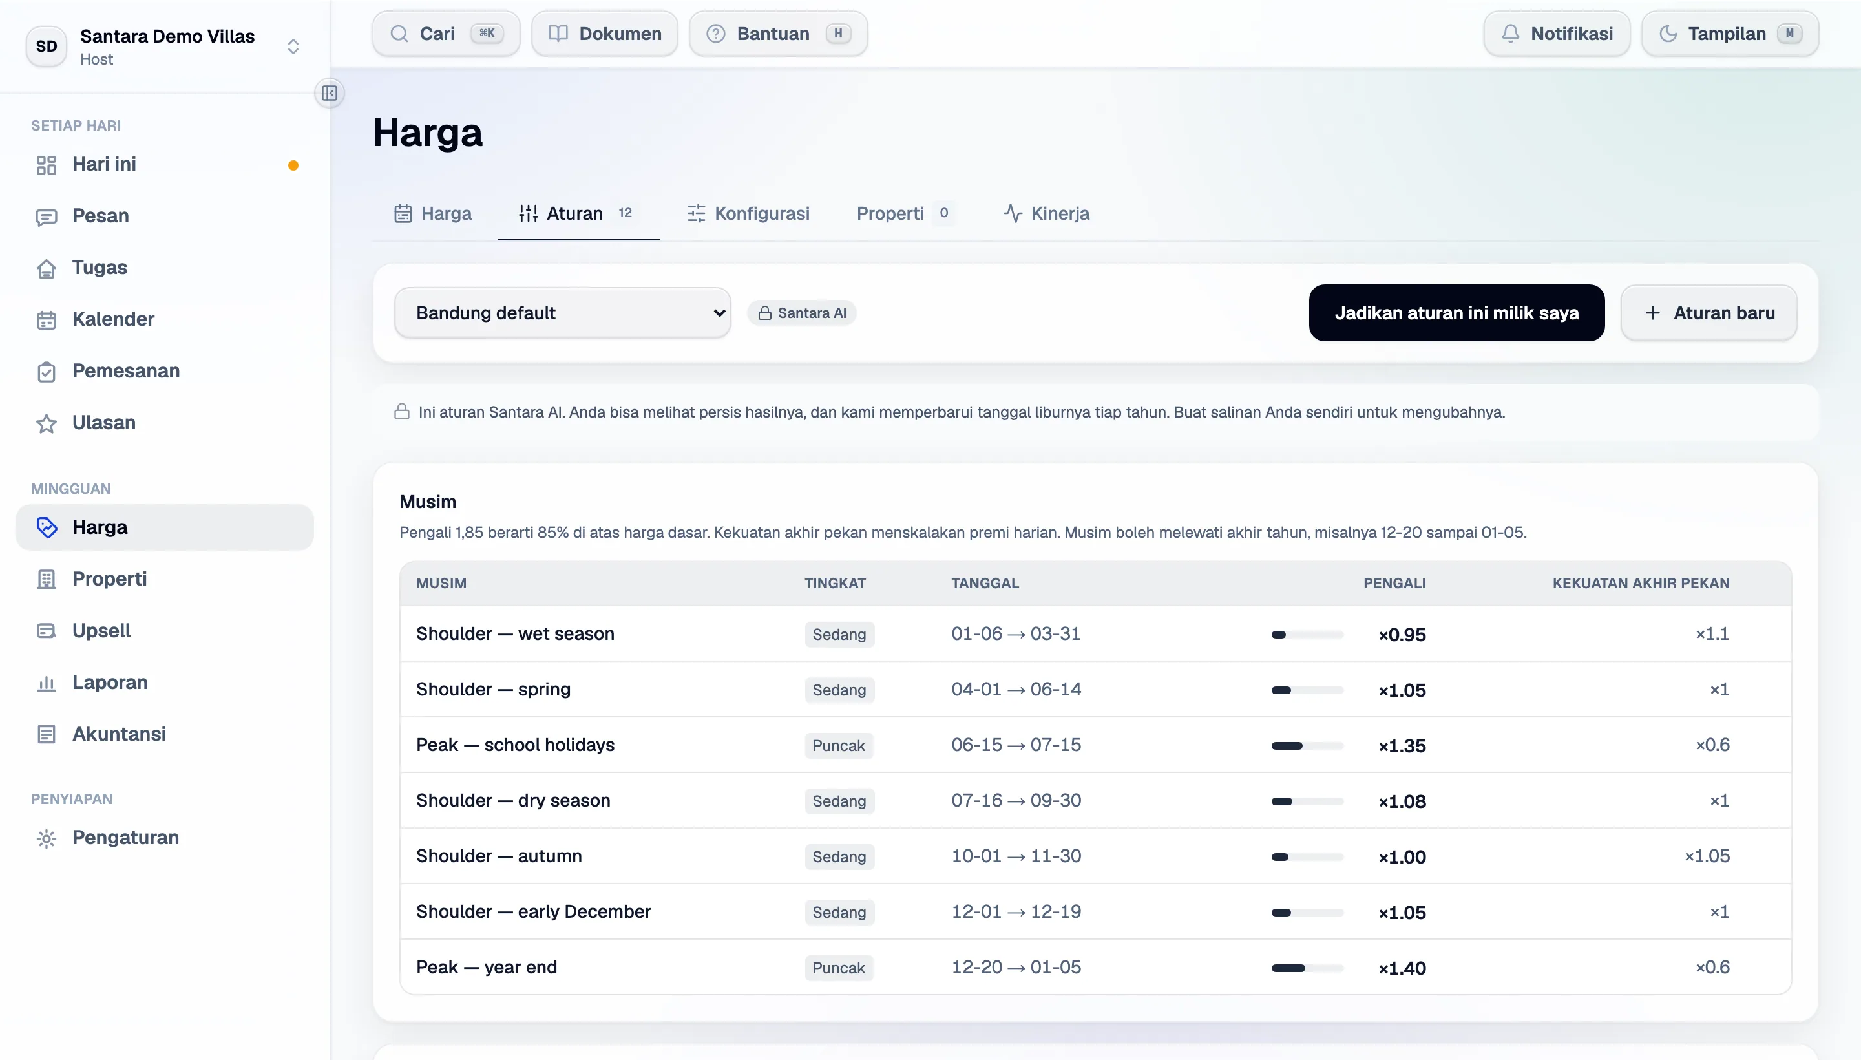Open the Dokumen button
This screenshot has width=1861, height=1060.
click(x=604, y=34)
